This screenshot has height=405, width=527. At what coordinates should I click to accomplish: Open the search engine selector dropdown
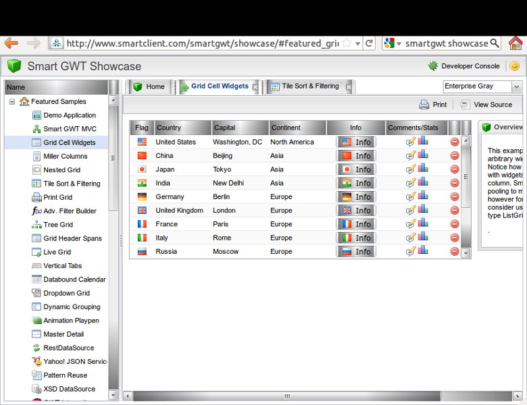393,43
